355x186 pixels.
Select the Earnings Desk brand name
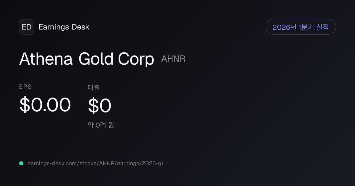(x=64, y=27)
